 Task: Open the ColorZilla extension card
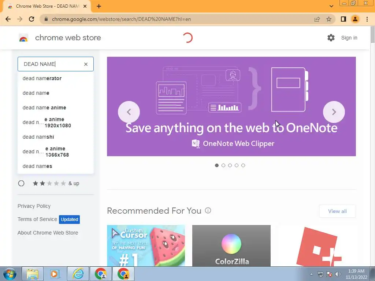[x=231, y=246]
